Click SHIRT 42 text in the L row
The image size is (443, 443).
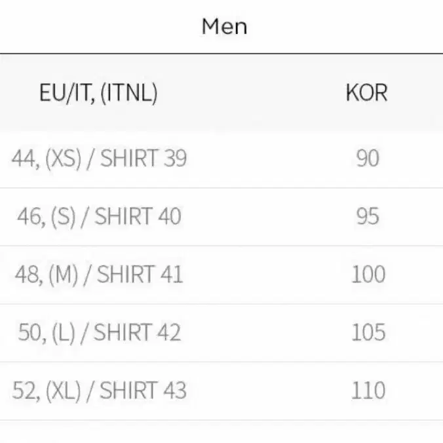pyautogui.click(x=137, y=332)
